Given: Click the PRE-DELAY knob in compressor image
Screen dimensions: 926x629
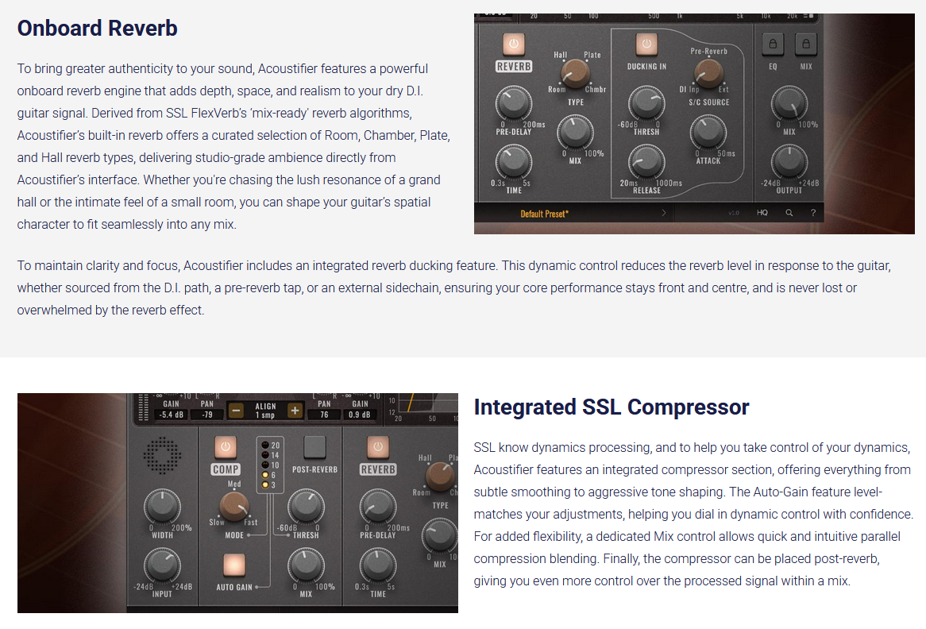Looking at the screenshot, I should 378,507.
